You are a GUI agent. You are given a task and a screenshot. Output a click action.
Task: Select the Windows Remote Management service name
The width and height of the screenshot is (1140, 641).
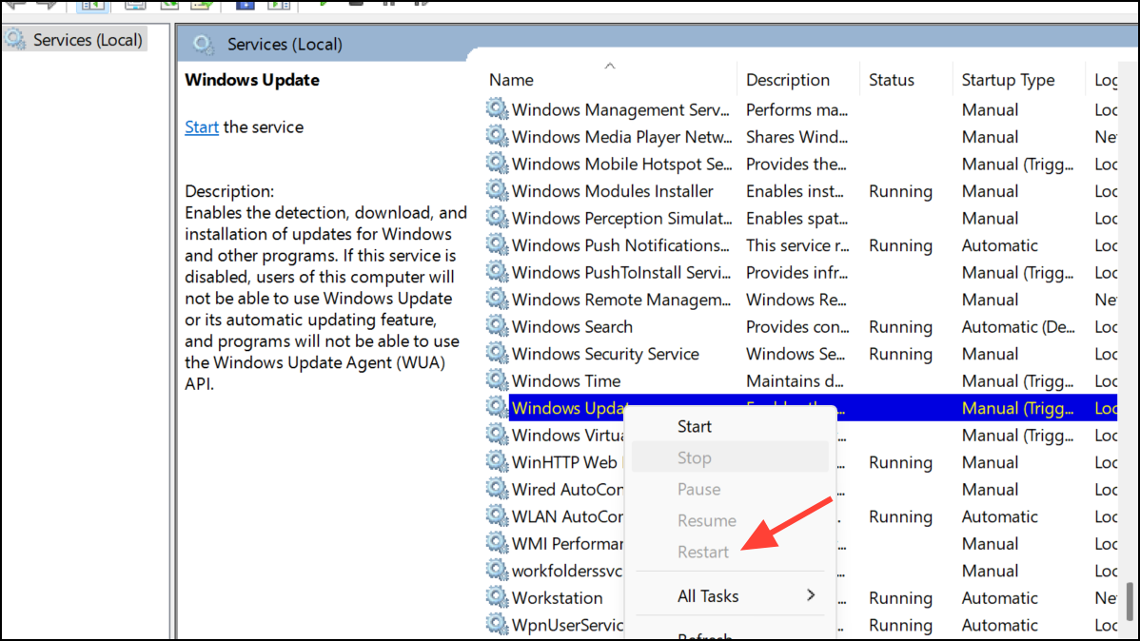pyautogui.click(x=621, y=300)
